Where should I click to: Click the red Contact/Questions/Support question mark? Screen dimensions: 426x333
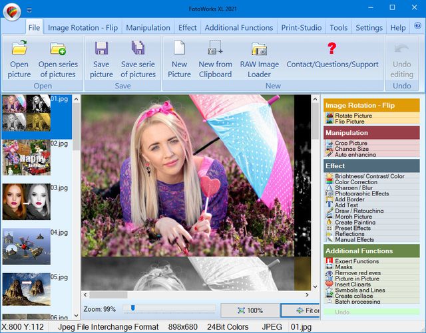point(331,49)
